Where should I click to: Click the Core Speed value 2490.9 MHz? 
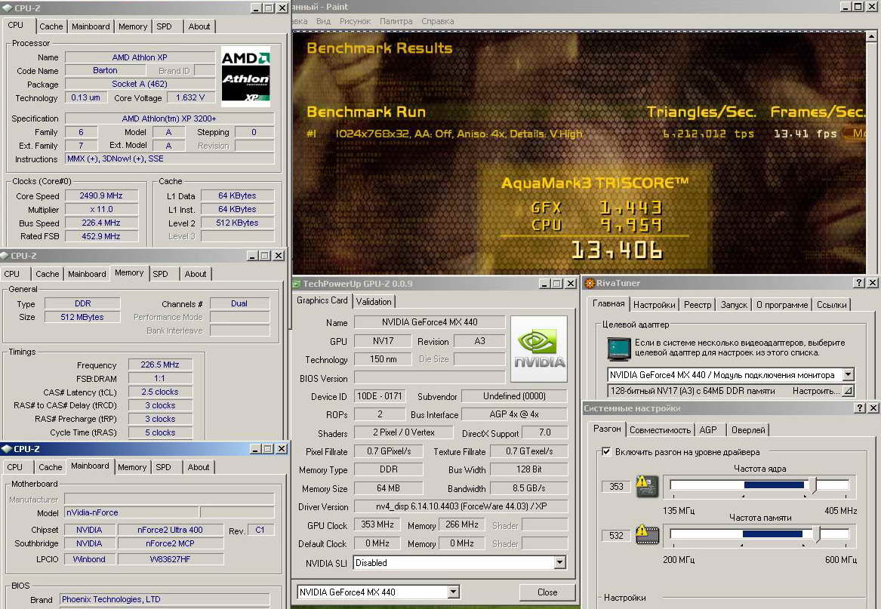click(102, 195)
